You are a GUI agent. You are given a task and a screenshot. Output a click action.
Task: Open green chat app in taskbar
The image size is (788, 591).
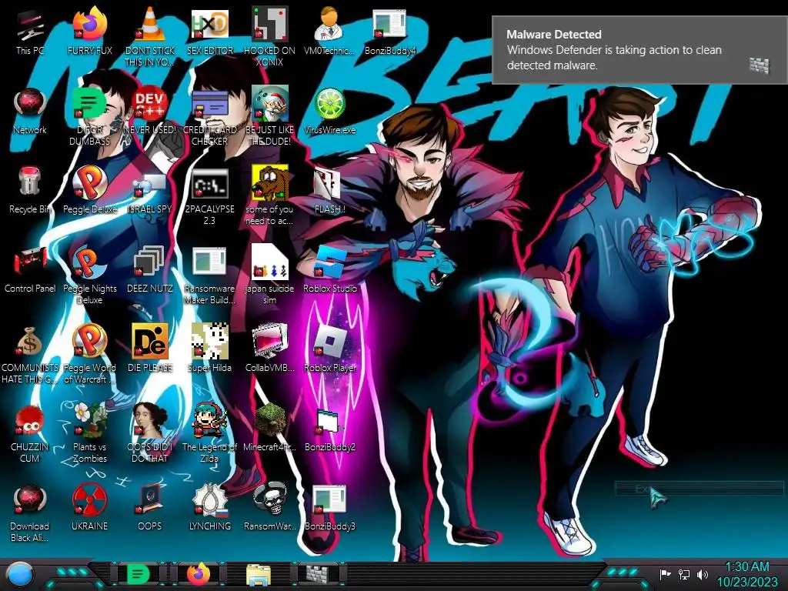click(139, 573)
